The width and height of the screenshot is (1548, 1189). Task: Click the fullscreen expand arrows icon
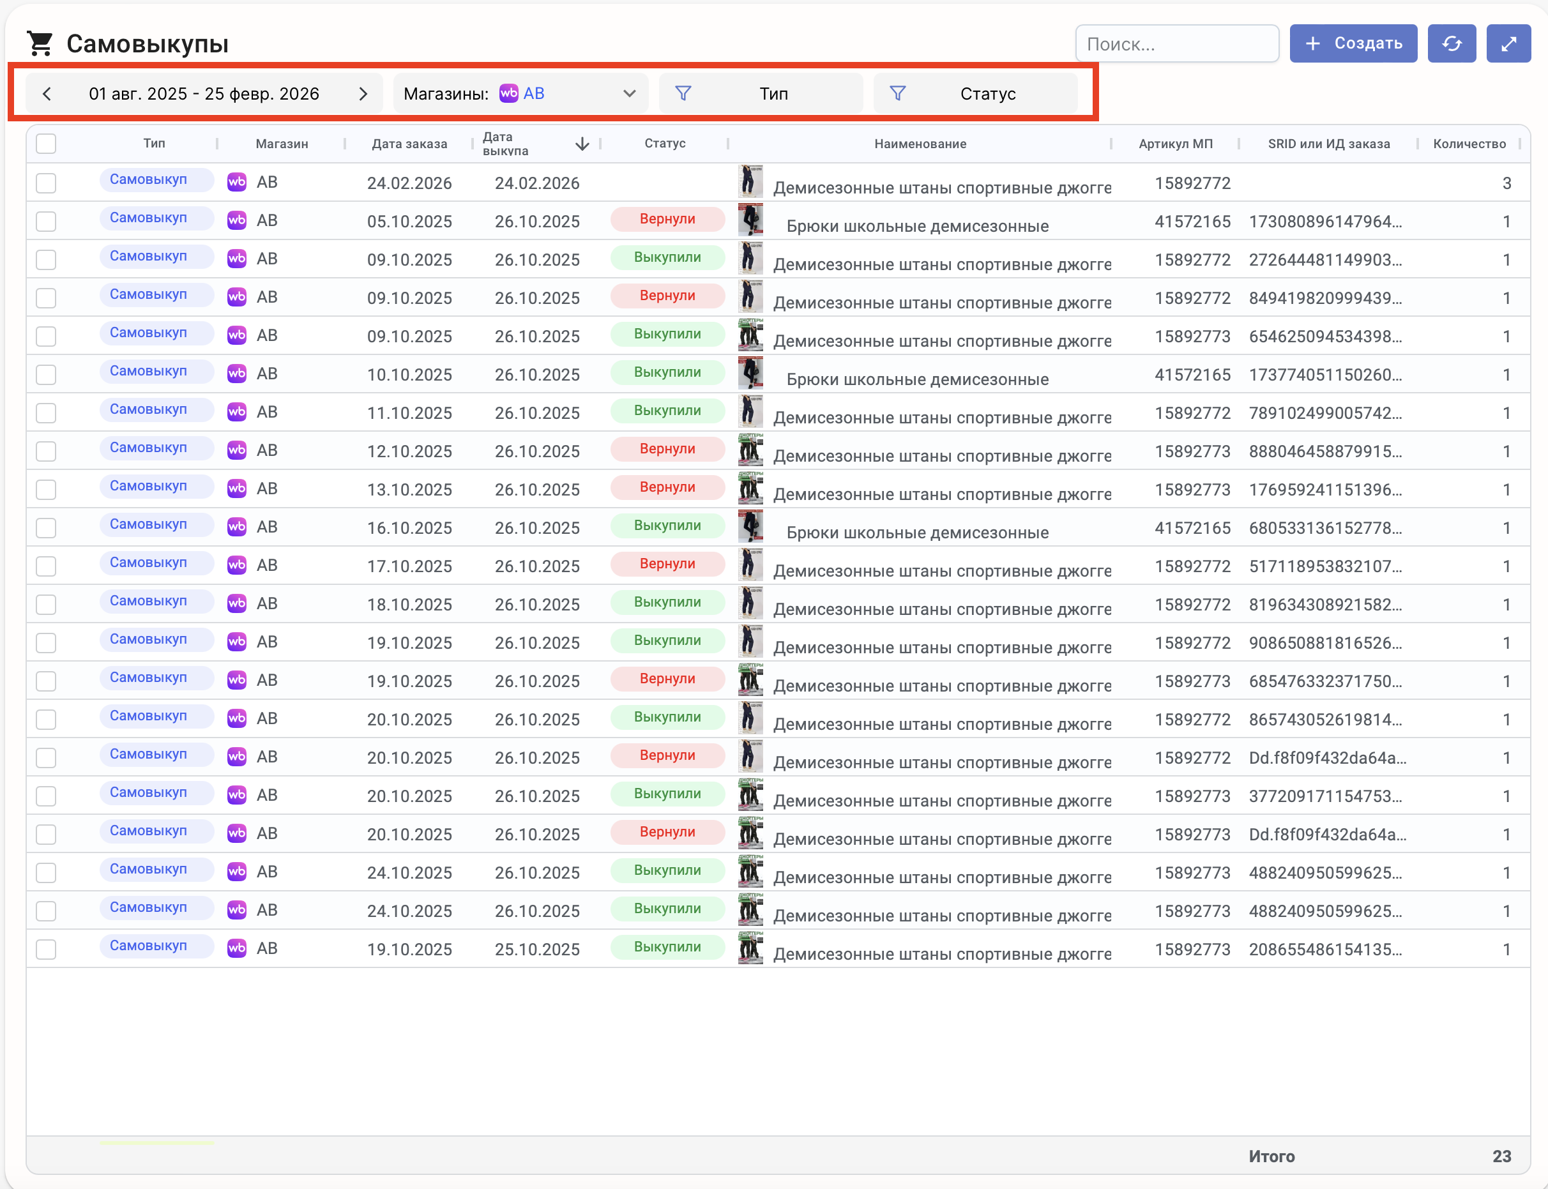tap(1508, 44)
